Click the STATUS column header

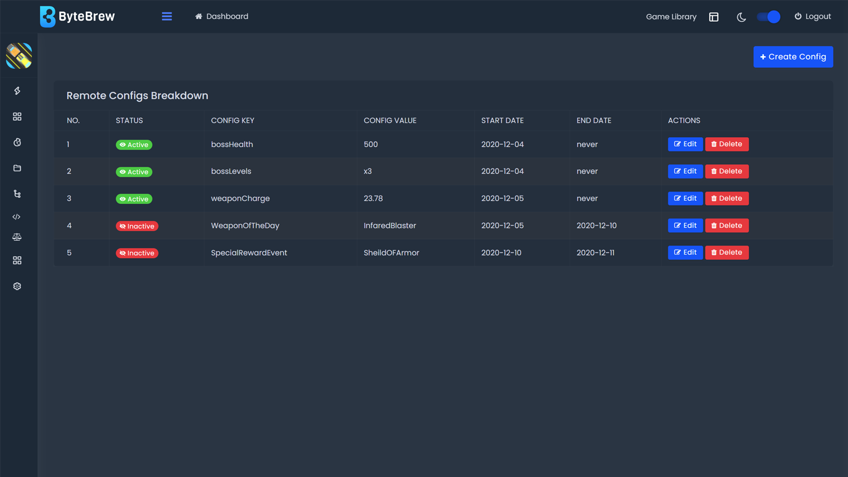[x=130, y=120]
